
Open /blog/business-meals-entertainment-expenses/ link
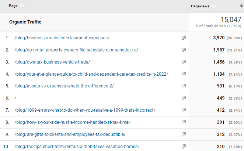[x=62, y=38]
